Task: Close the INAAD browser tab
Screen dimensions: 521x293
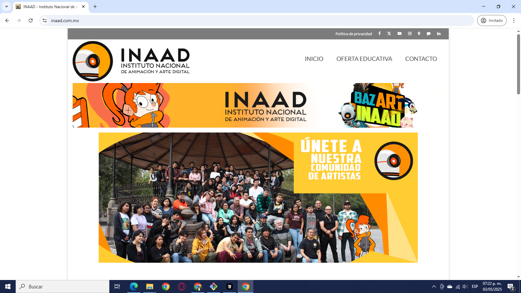Action: [83, 7]
